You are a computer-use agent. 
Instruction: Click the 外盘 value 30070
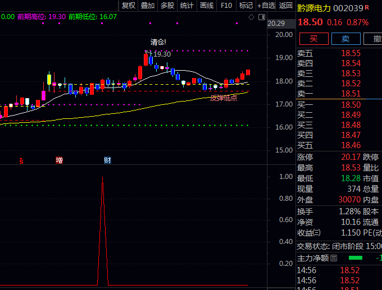pos(349,200)
